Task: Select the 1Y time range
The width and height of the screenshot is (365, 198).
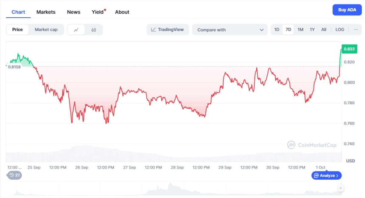Action: 312,30
